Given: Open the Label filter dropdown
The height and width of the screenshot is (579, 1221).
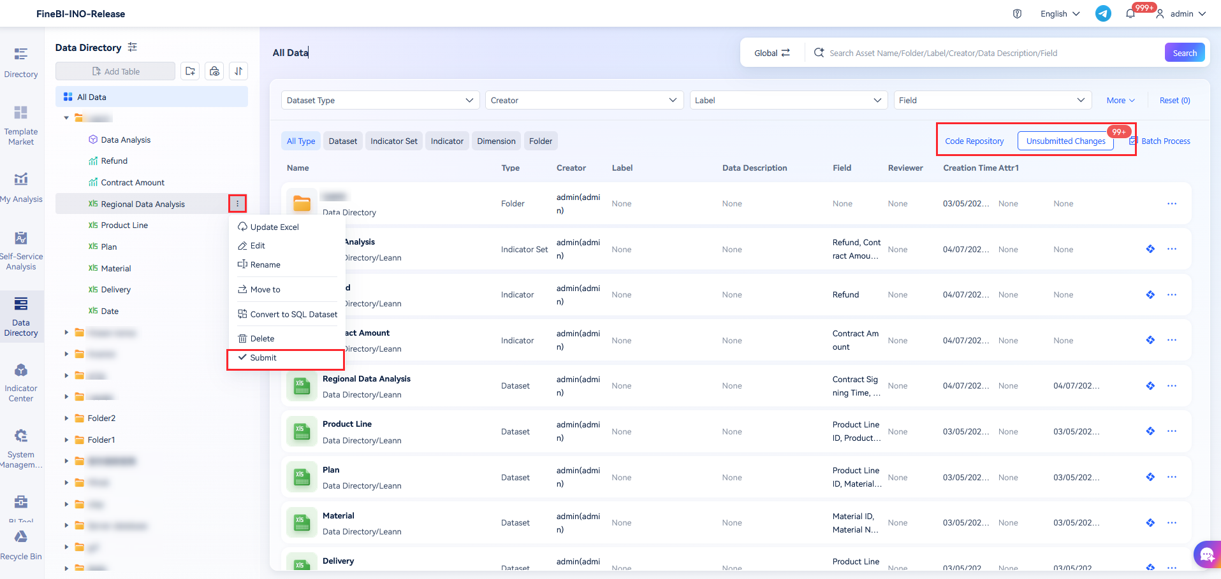Looking at the screenshot, I should [789, 100].
